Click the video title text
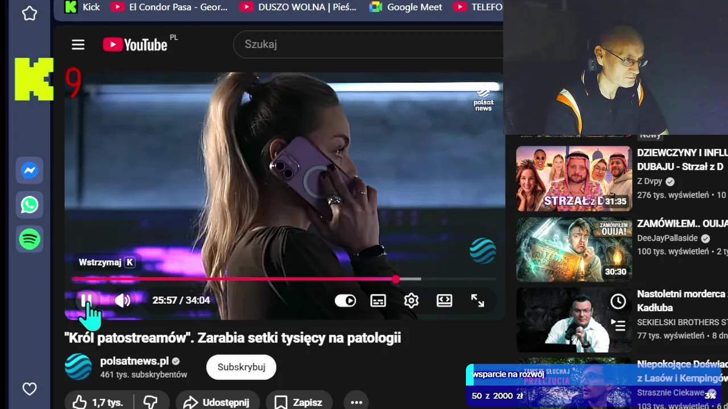Image resolution: width=728 pixels, height=409 pixels. pyautogui.click(x=233, y=337)
